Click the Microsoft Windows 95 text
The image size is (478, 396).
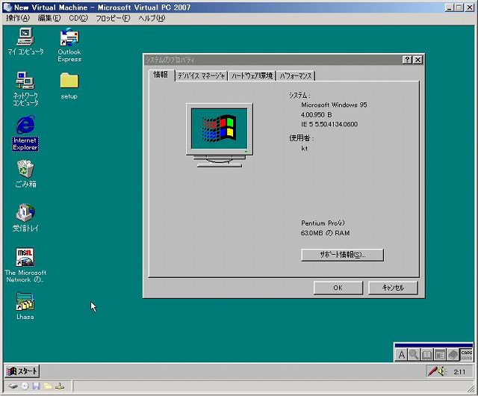334,105
